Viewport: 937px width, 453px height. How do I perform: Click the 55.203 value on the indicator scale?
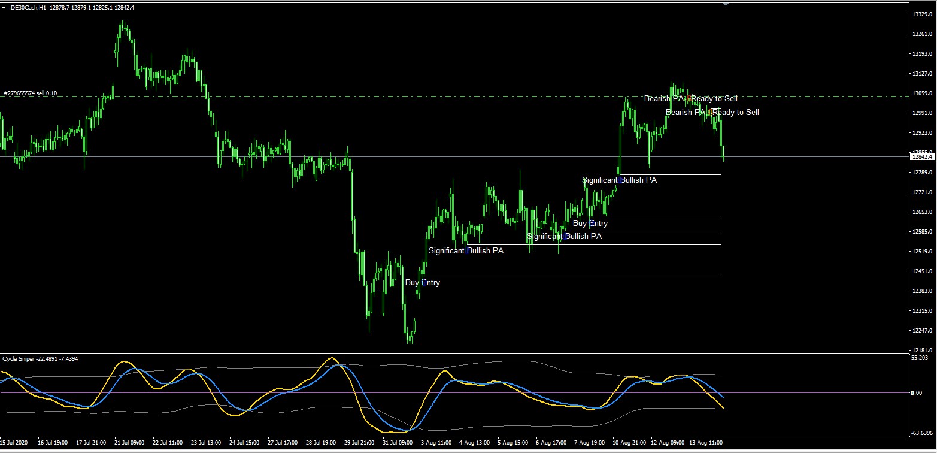click(x=919, y=357)
